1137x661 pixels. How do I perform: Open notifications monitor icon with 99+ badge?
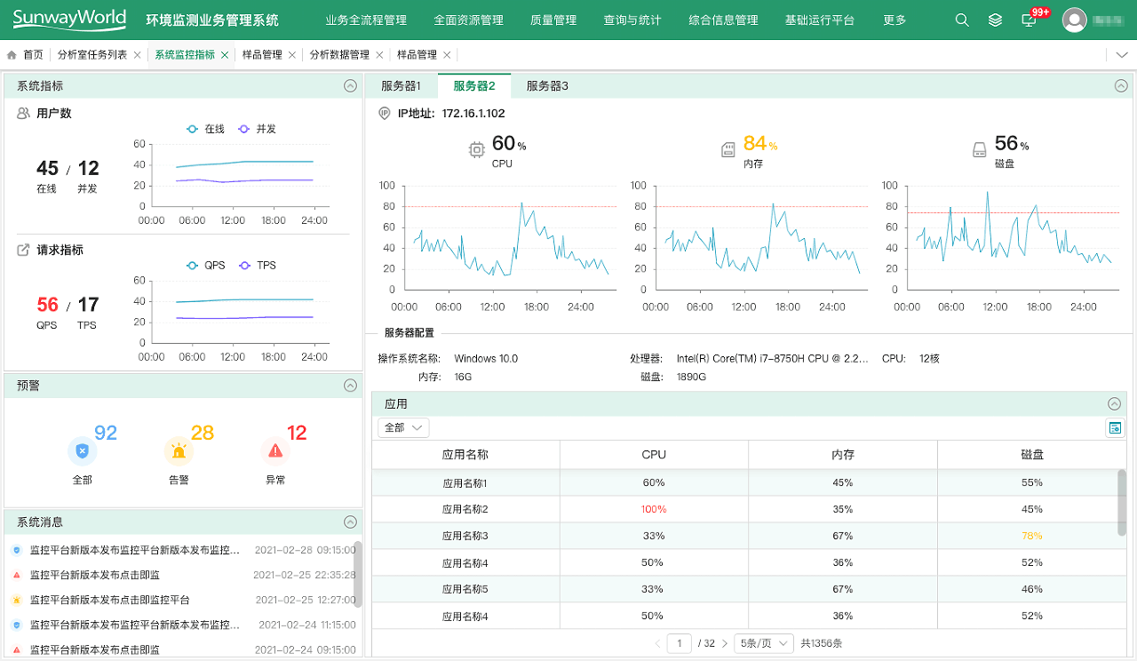[x=1030, y=20]
